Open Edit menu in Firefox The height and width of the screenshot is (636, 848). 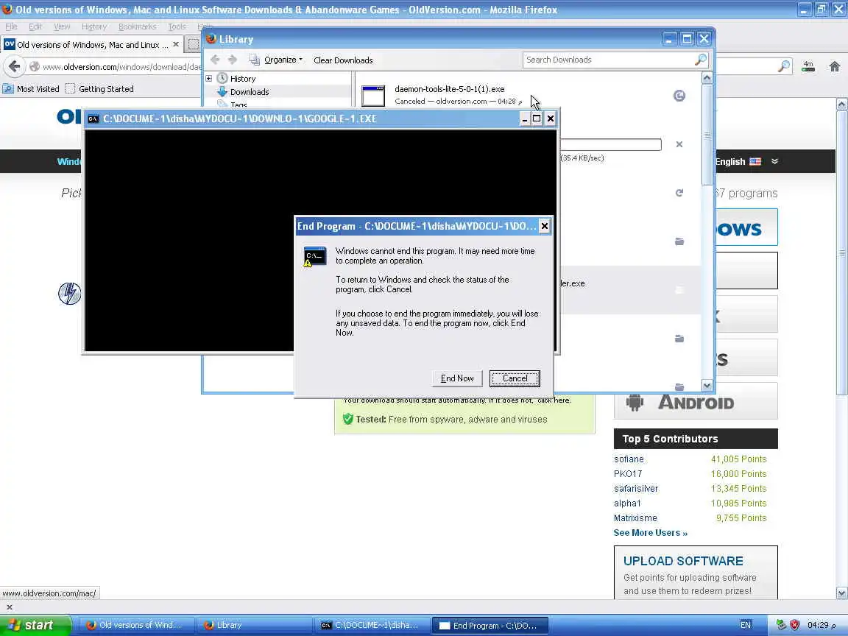point(35,26)
